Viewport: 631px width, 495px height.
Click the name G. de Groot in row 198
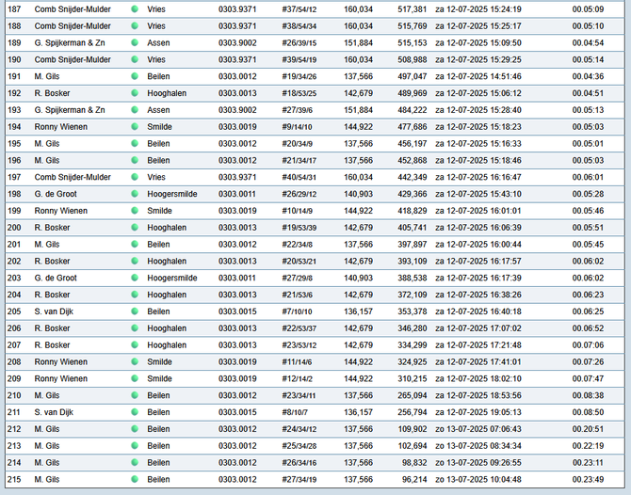click(56, 194)
